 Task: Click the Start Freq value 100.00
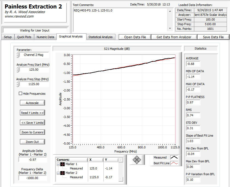[210, 19]
